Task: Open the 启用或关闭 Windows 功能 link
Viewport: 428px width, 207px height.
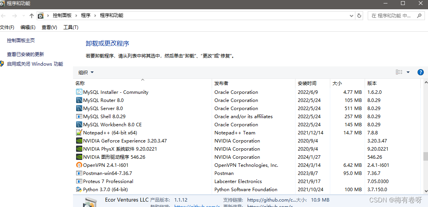Action: click(35, 64)
